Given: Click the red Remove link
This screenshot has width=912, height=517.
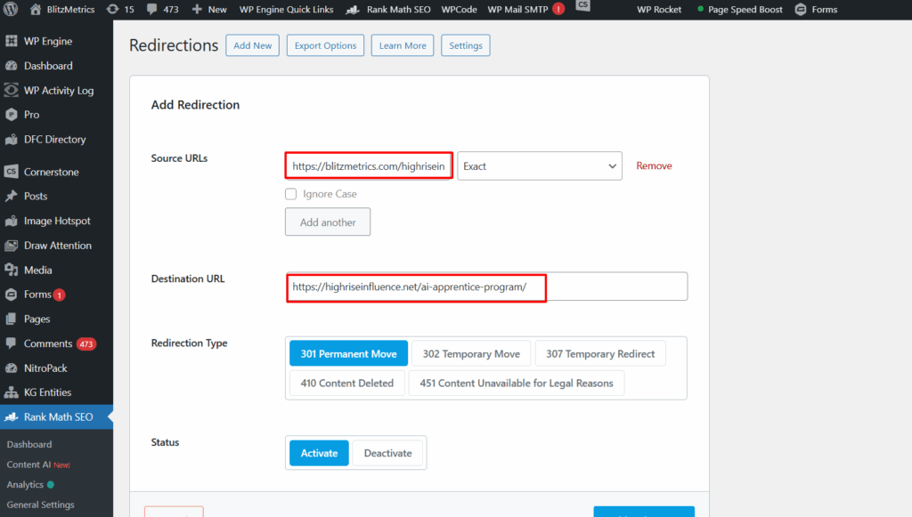Looking at the screenshot, I should pyautogui.click(x=654, y=166).
